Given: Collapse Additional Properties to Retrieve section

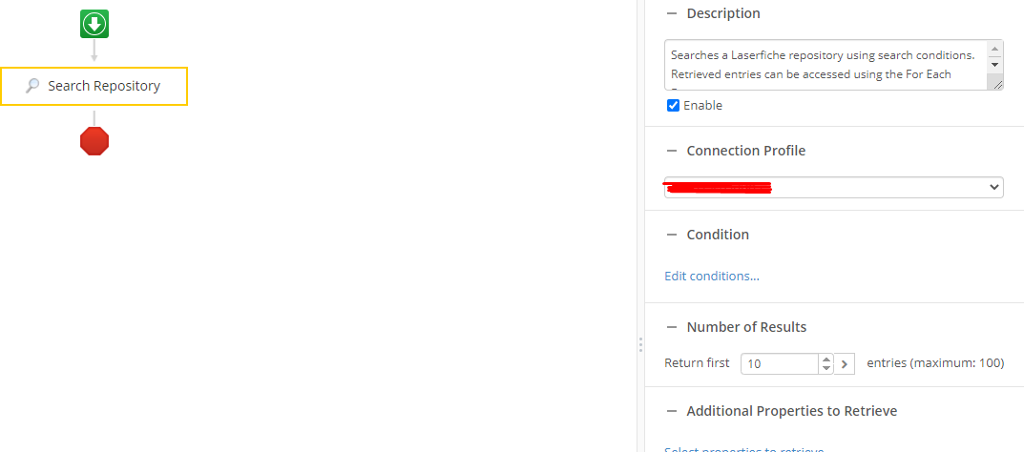Looking at the screenshot, I should point(671,411).
